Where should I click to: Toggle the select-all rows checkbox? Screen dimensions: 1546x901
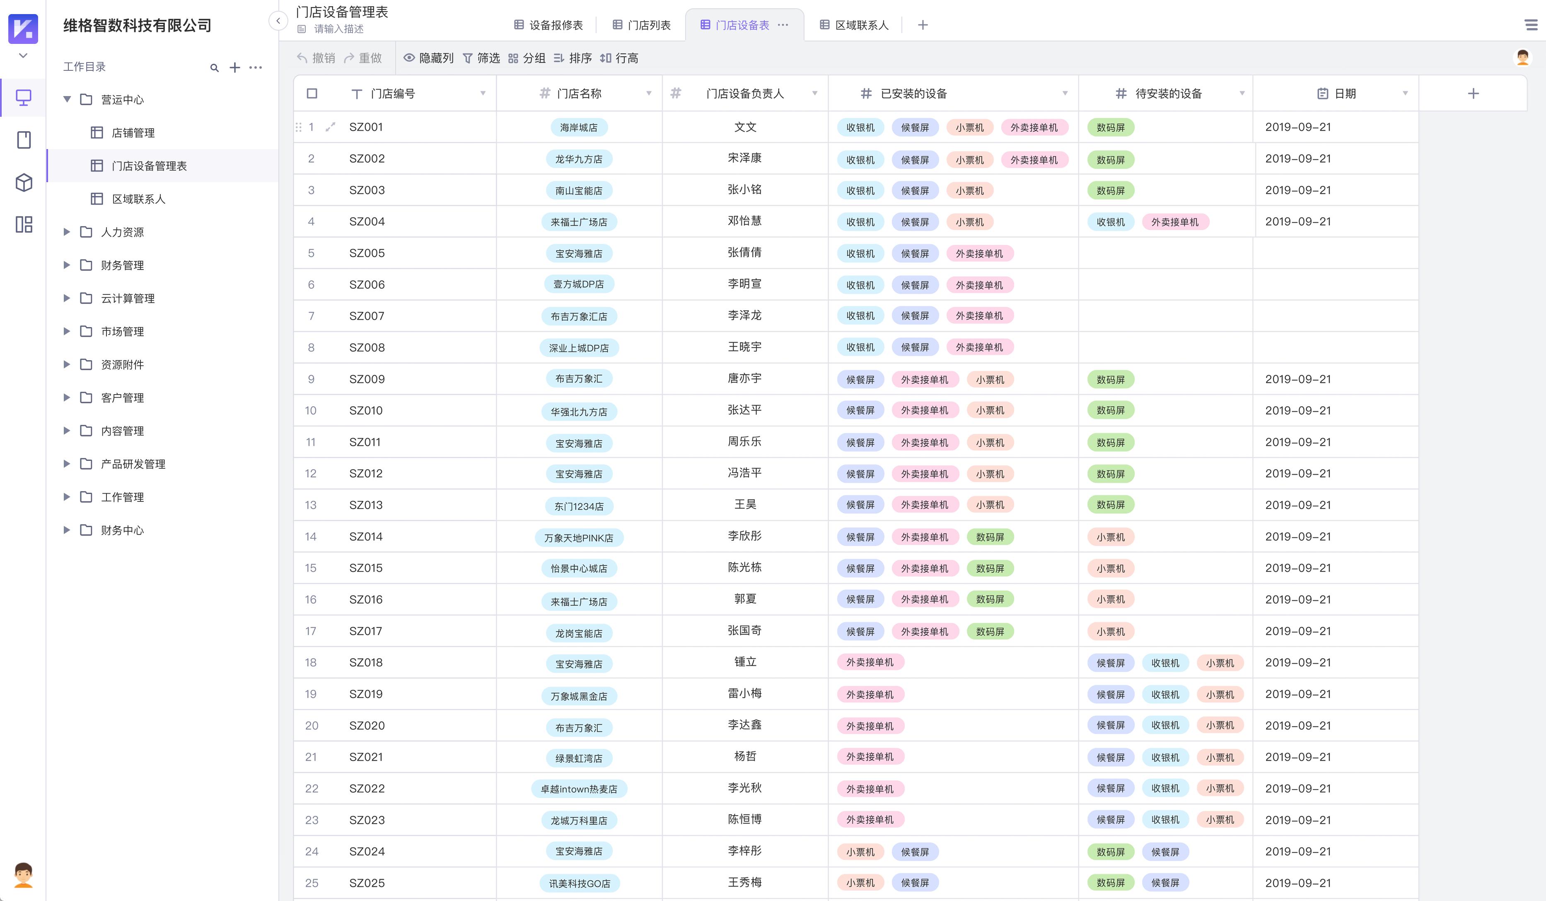(x=312, y=93)
